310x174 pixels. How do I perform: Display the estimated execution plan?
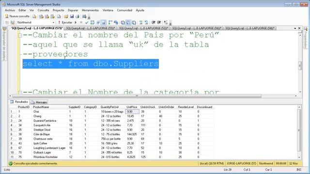[x=92, y=23]
